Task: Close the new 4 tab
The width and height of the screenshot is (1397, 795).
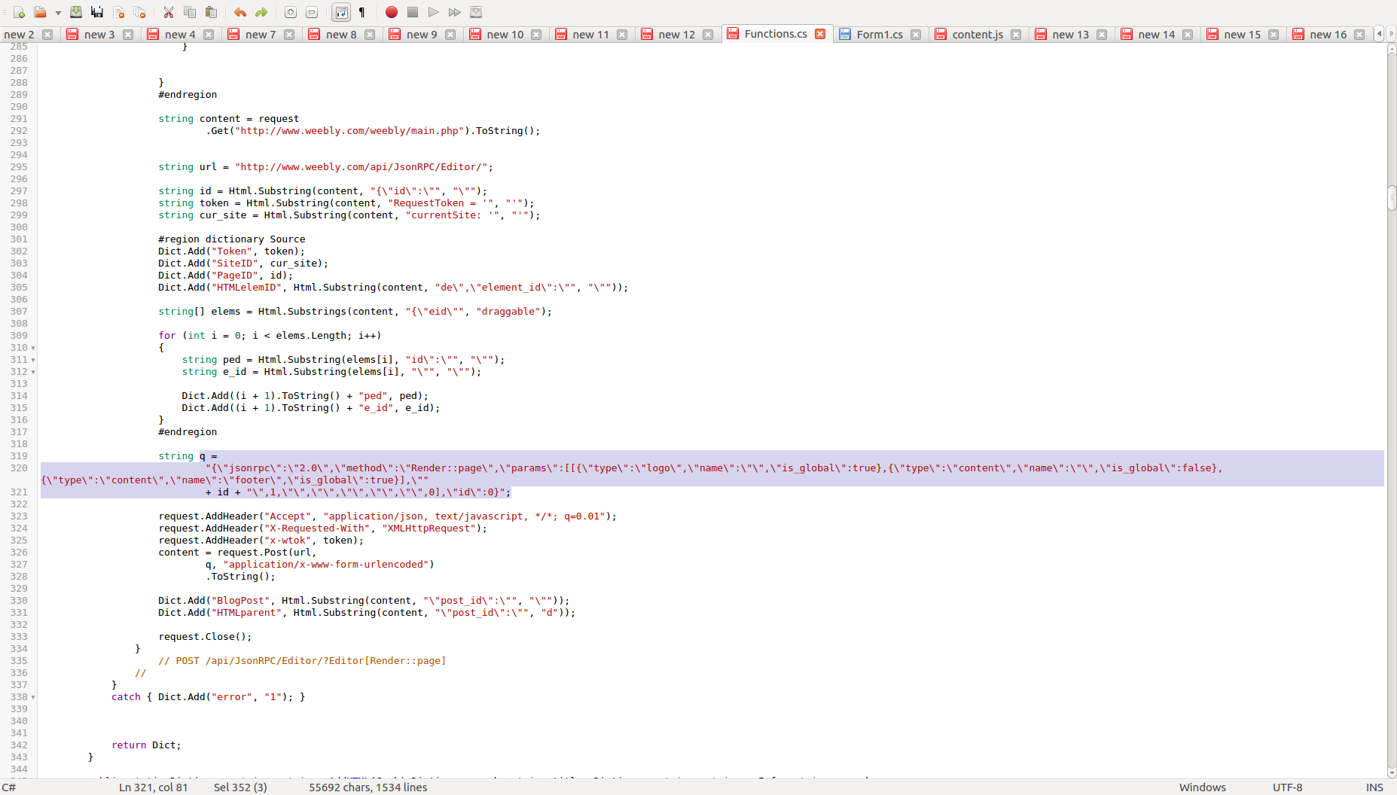Action: coord(209,35)
